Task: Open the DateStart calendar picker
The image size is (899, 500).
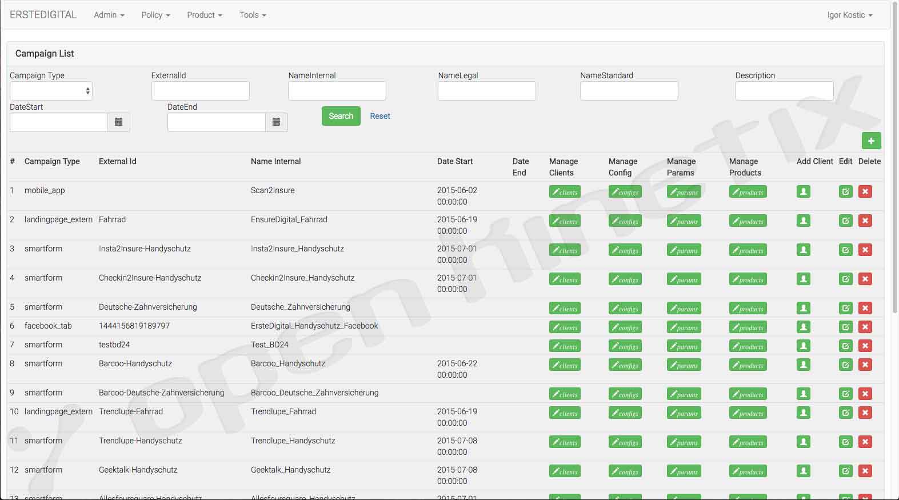Action: pos(119,122)
